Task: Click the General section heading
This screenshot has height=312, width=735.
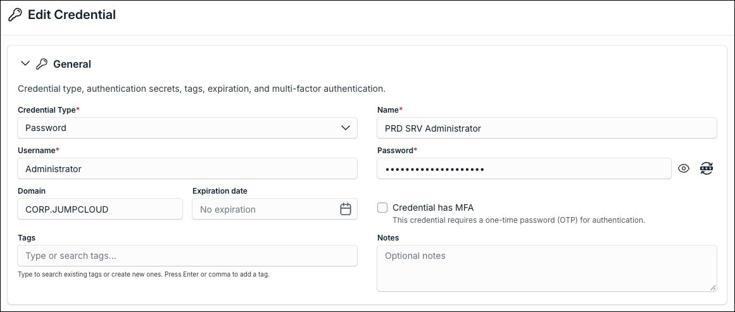Action: click(72, 64)
